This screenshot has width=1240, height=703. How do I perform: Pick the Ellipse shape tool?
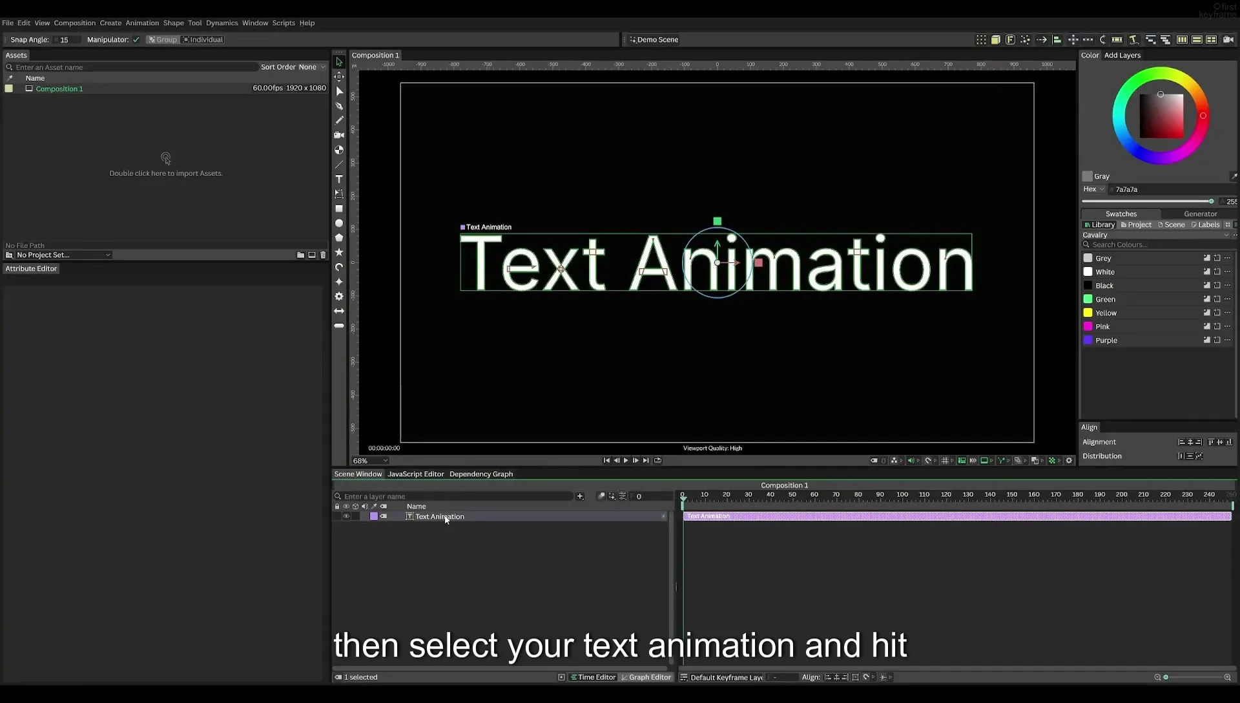339,223
